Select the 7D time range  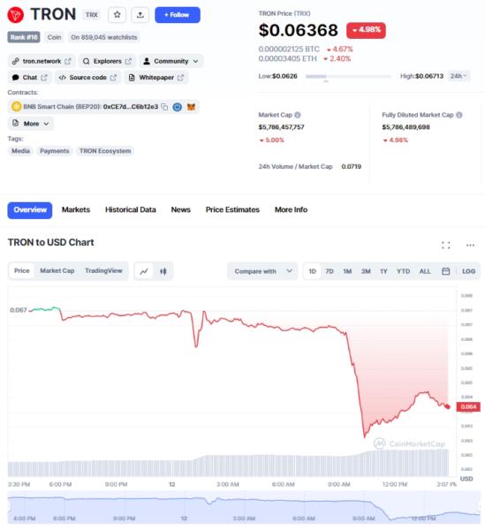coord(330,271)
